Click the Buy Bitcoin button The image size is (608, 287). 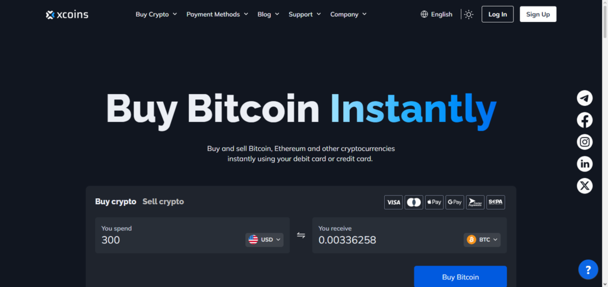click(460, 276)
